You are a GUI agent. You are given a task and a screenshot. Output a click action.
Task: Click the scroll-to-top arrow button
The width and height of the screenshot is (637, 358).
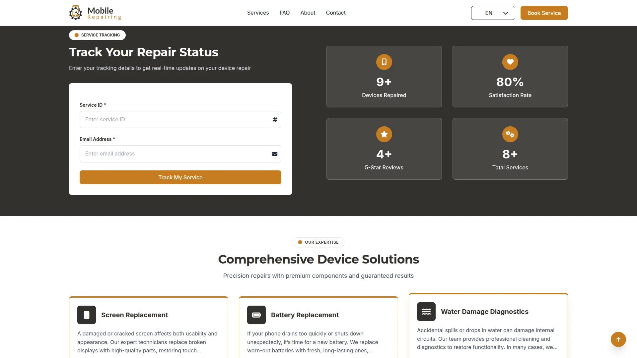point(618,339)
